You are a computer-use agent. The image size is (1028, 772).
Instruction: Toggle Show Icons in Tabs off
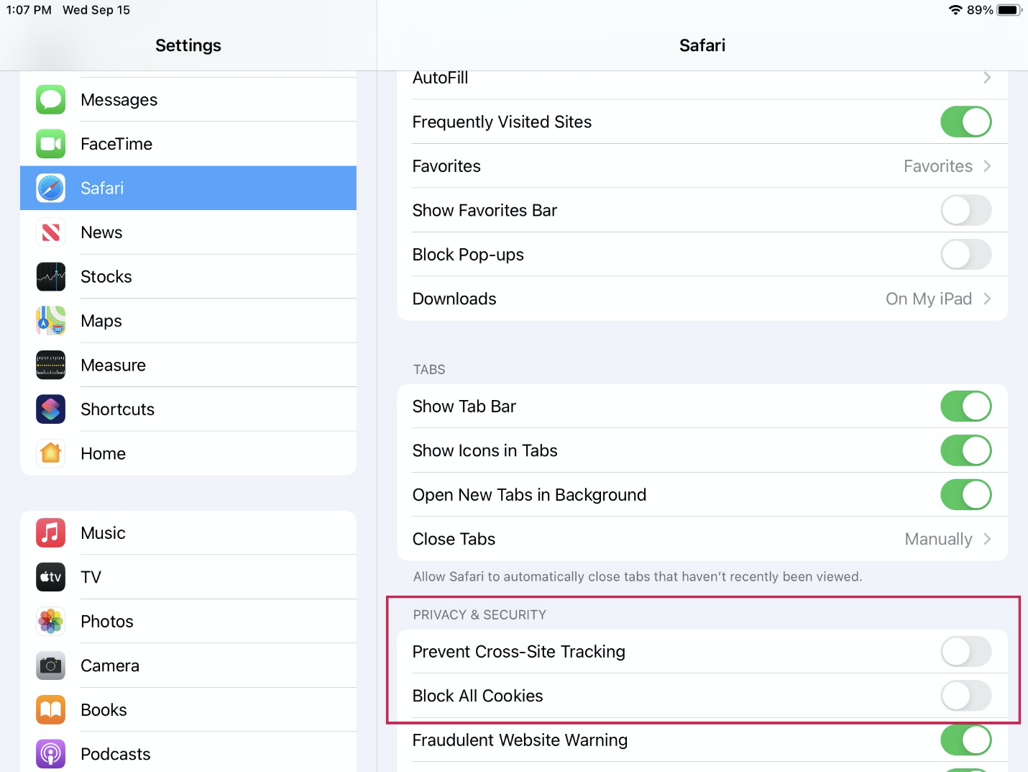pos(965,450)
